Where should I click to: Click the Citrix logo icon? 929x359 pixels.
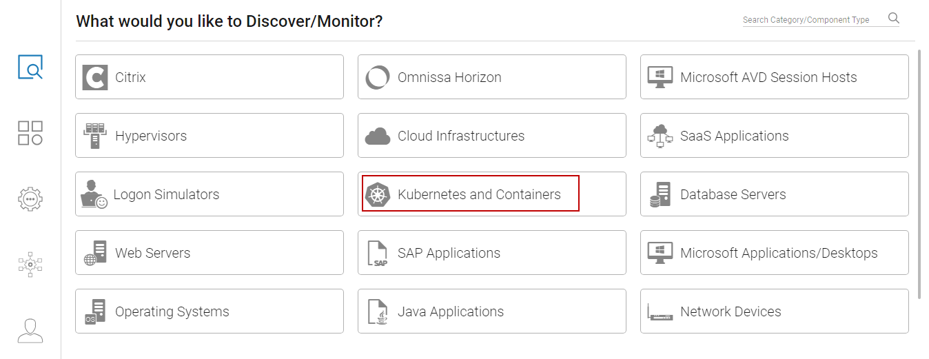(94, 77)
